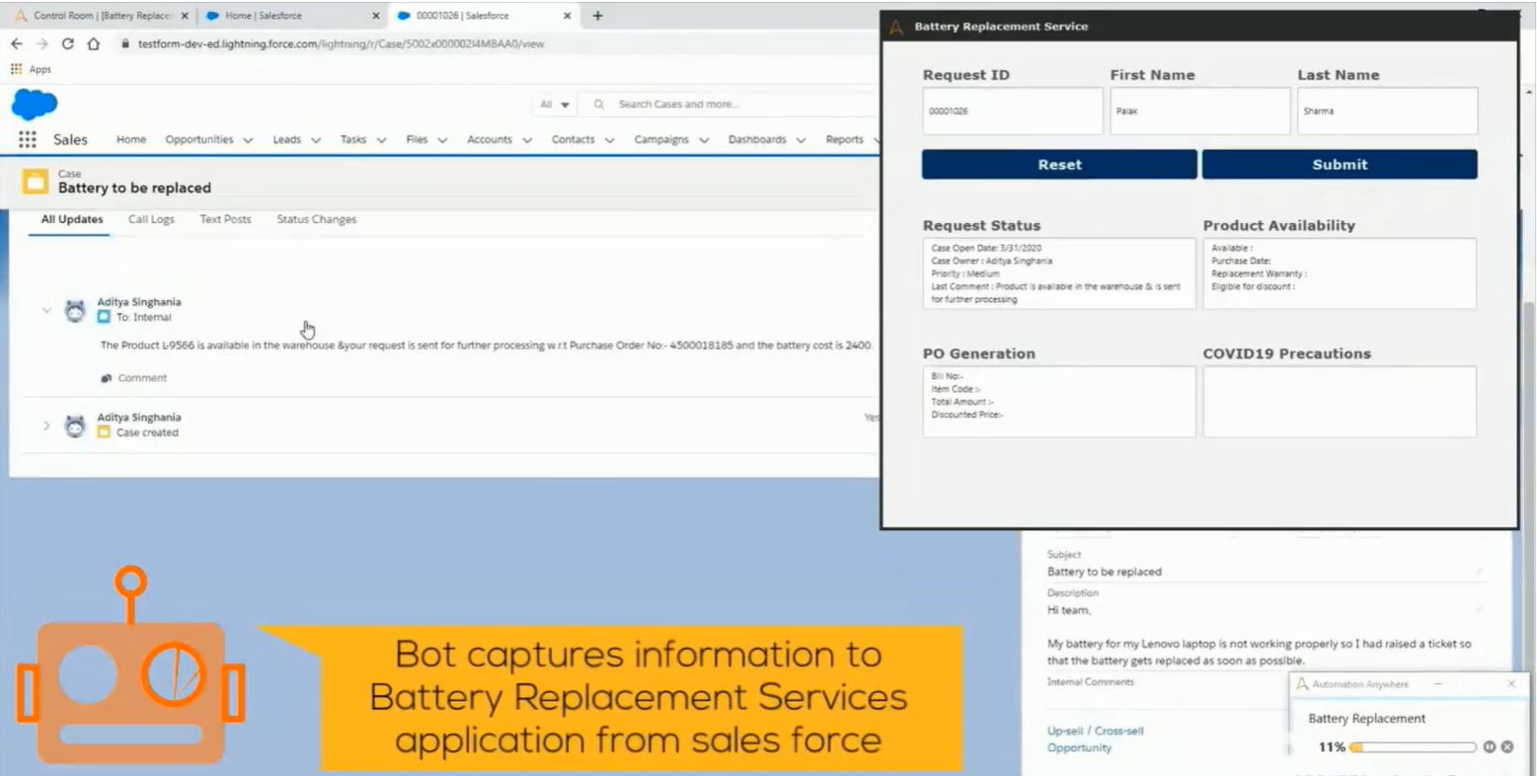Click the Automation Anywhere logo in progress popup
The width and height of the screenshot is (1537, 776).
point(1302,684)
